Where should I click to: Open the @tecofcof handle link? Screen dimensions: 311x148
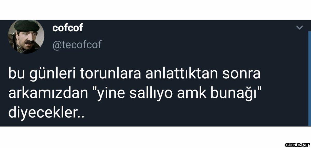(77, 45)
